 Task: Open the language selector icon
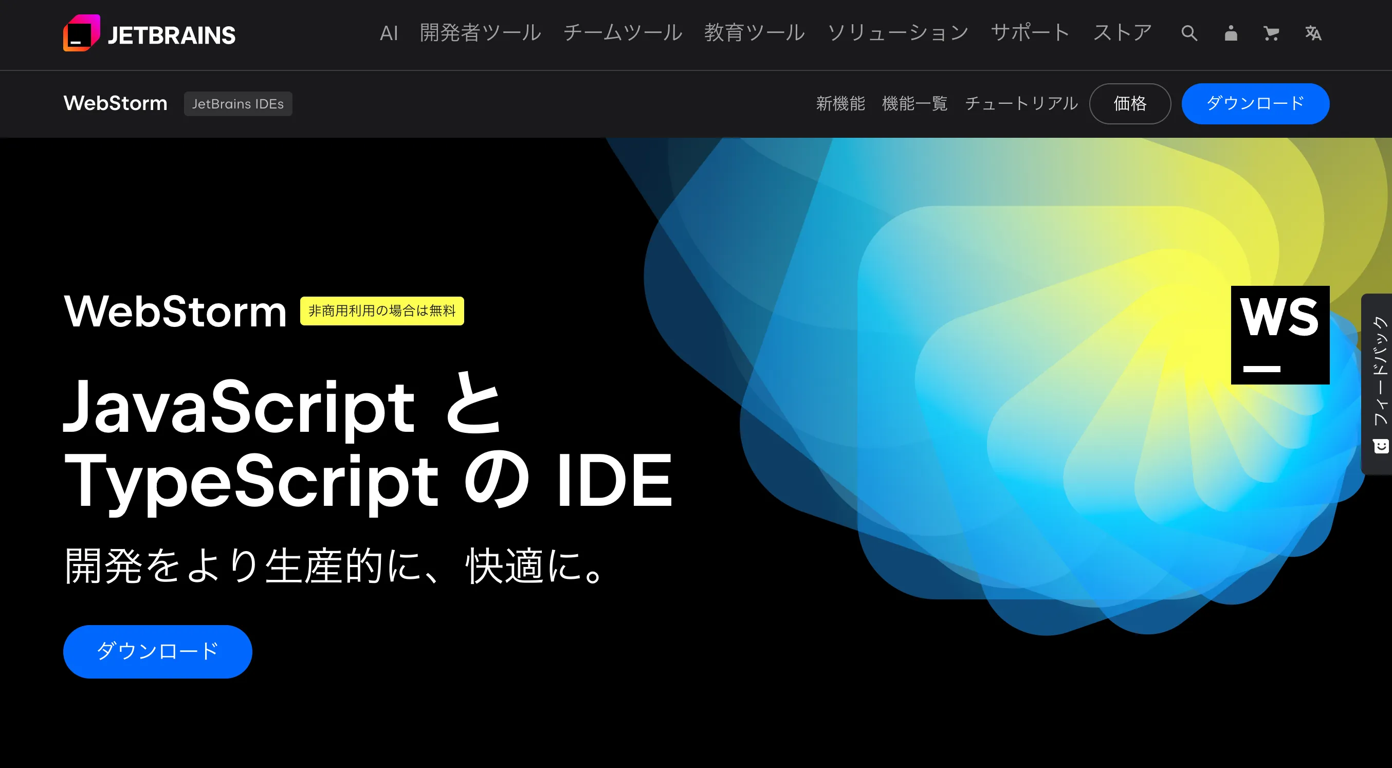(x=1313, y=33)
